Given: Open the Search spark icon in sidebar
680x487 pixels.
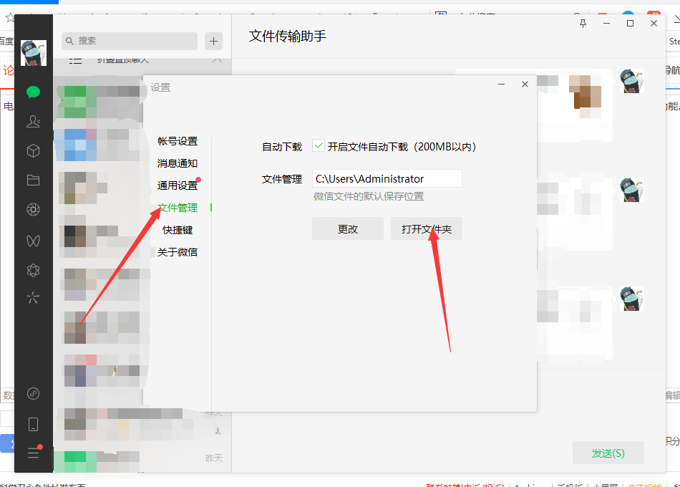Looking at the screenshot, I should pyautogui.click(x=34, y=297).
